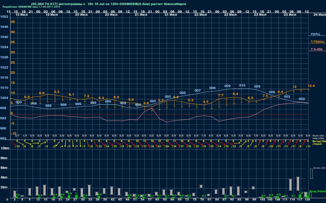Click the 8.8 temperature label
Screen dimensions: 326x203
(42, 93)
